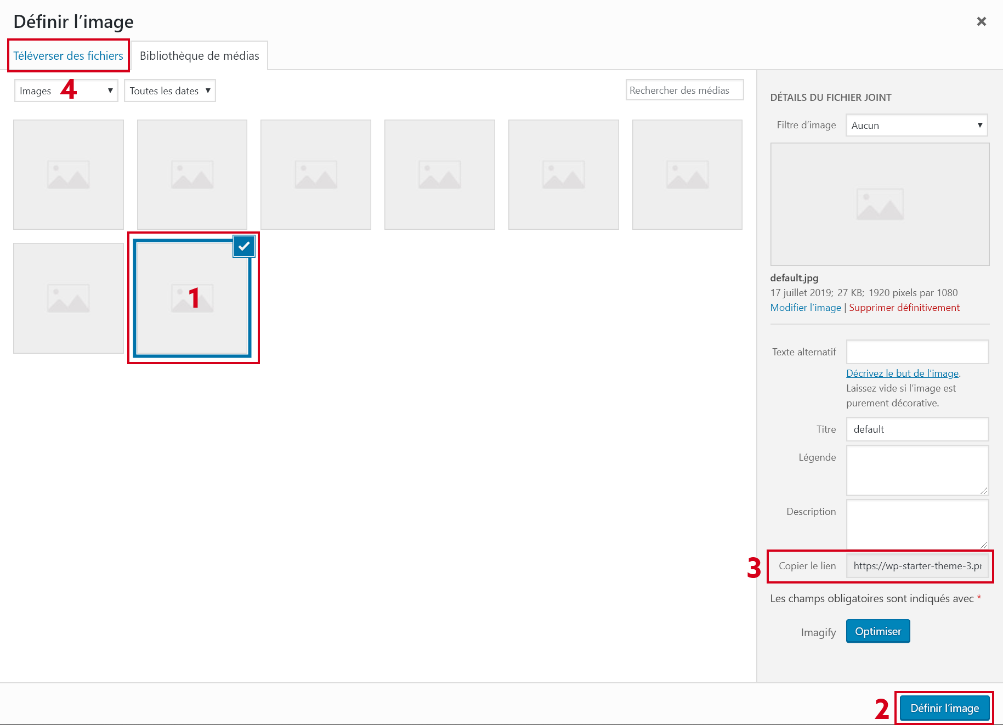Focus the Texte alternatif input field

click(917, 352)
